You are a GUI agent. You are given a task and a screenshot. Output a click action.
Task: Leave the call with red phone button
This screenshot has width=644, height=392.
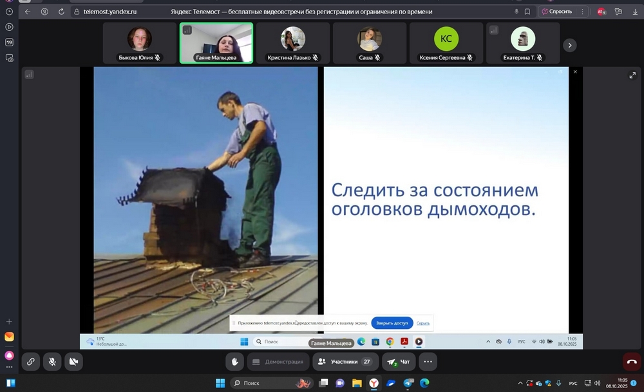pos(632,362)
